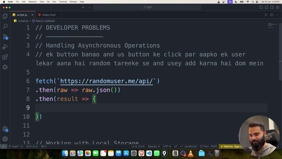Open the Terminal menu
Screen dimensions: 282x159
[63, 2]
